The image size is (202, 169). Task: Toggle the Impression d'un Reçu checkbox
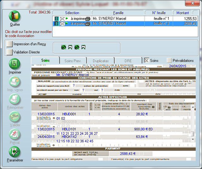pos(9,44)
